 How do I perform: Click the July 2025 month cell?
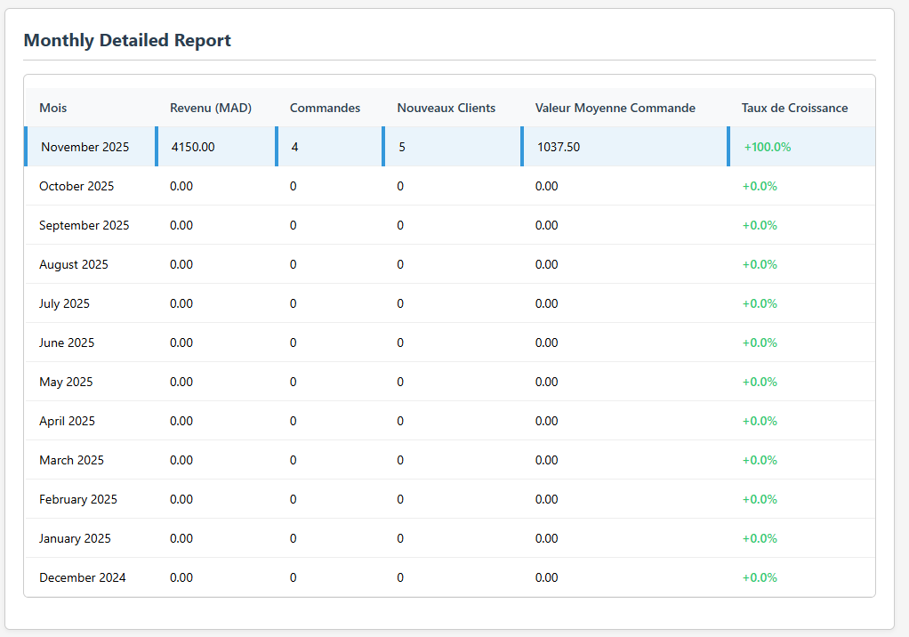(x=64, y=303)
